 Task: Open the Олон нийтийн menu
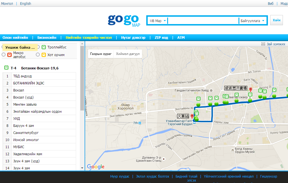pos(15,37)
